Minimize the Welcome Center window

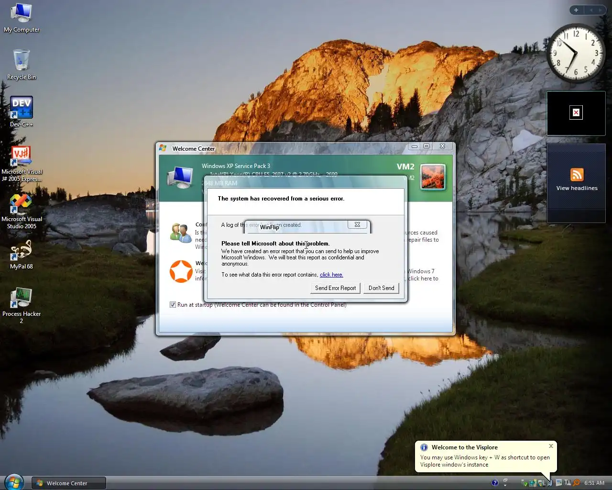coord(414,146)
